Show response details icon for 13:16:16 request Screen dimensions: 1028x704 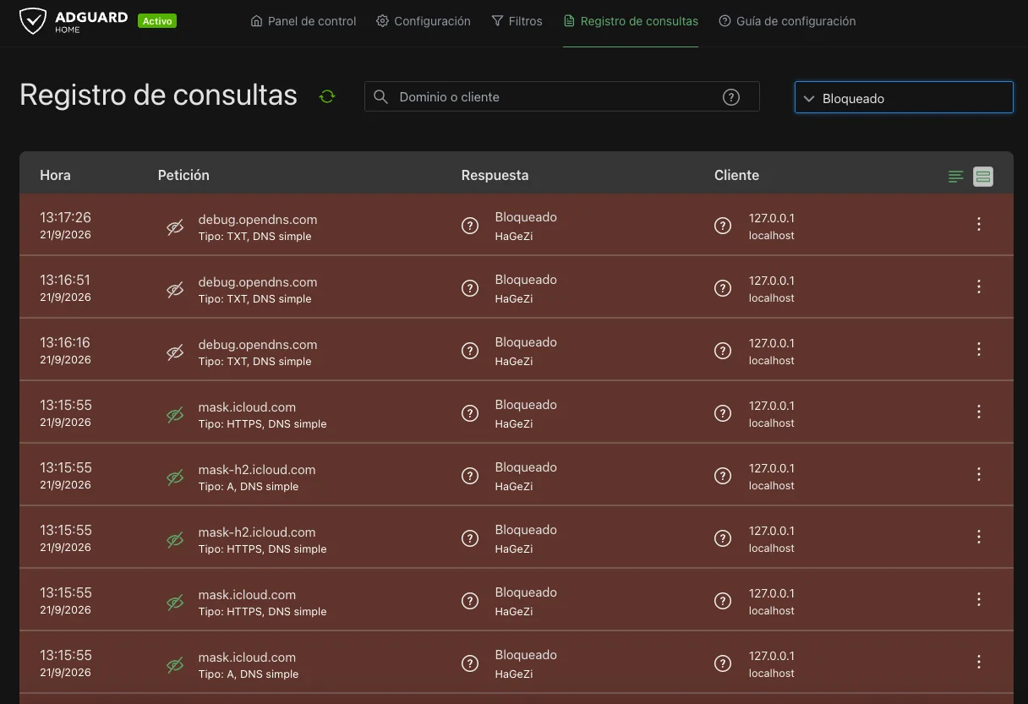click(470, 351)
